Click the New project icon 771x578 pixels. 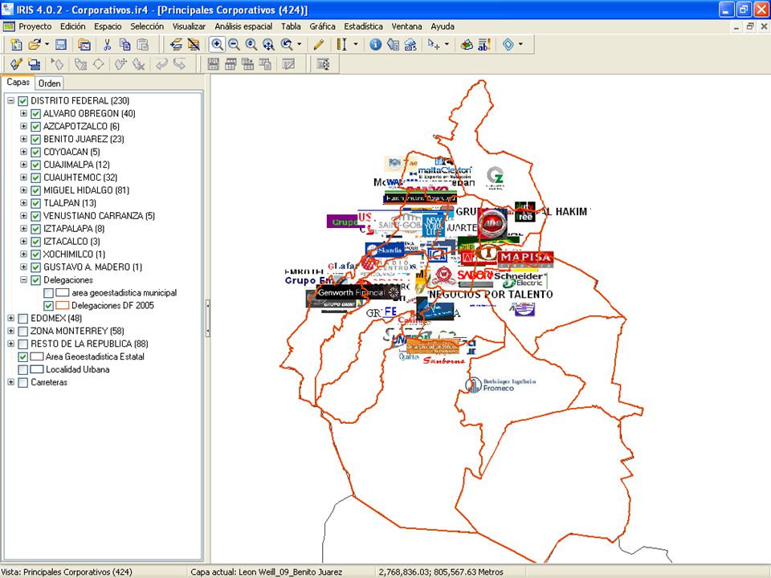[16, 45]
